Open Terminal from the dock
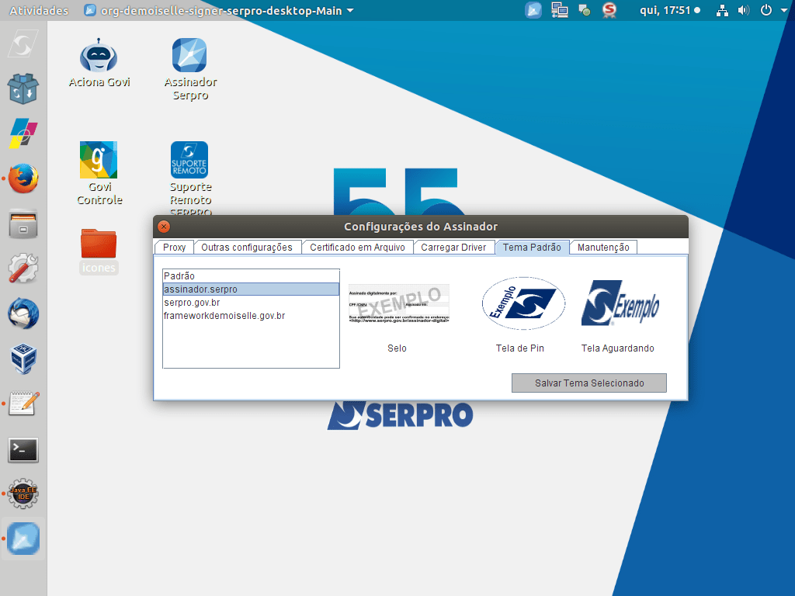This screenshot has width=795, height=596. [23, 449]
